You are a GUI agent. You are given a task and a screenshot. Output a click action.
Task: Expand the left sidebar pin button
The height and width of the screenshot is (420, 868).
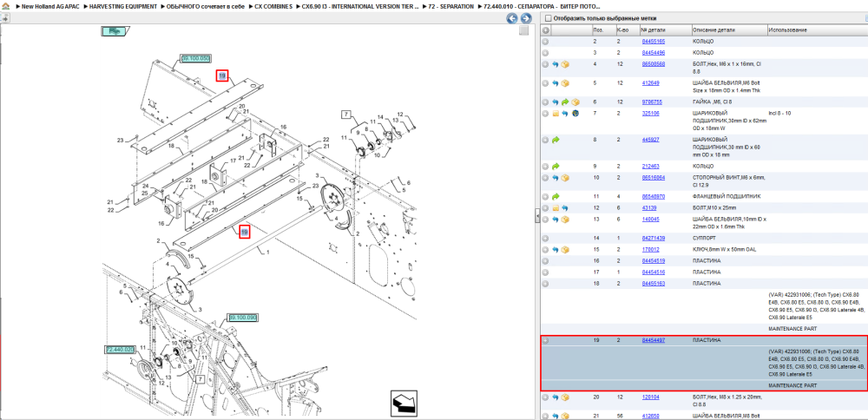coord(4,18)
